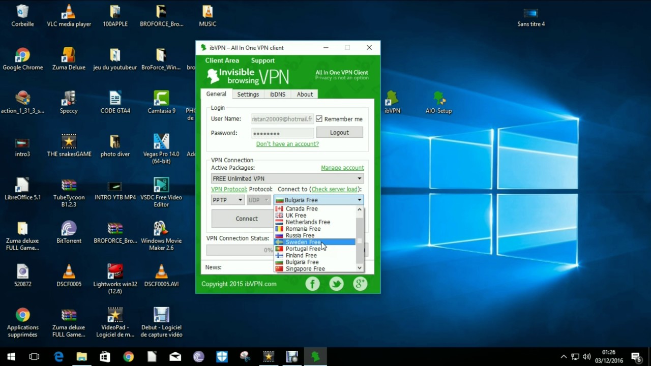Open Microsoft Edge from the taskbar
651x366 pixels.
[x=58, y=357]
